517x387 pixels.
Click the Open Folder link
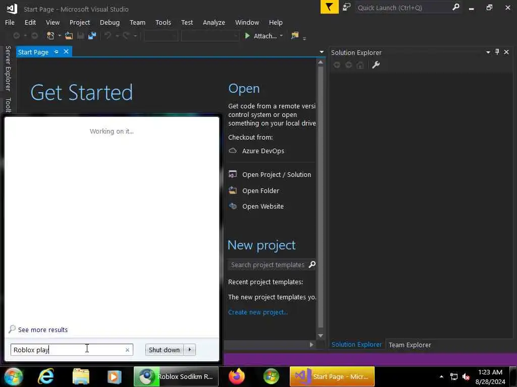click(x=261, y=190)
